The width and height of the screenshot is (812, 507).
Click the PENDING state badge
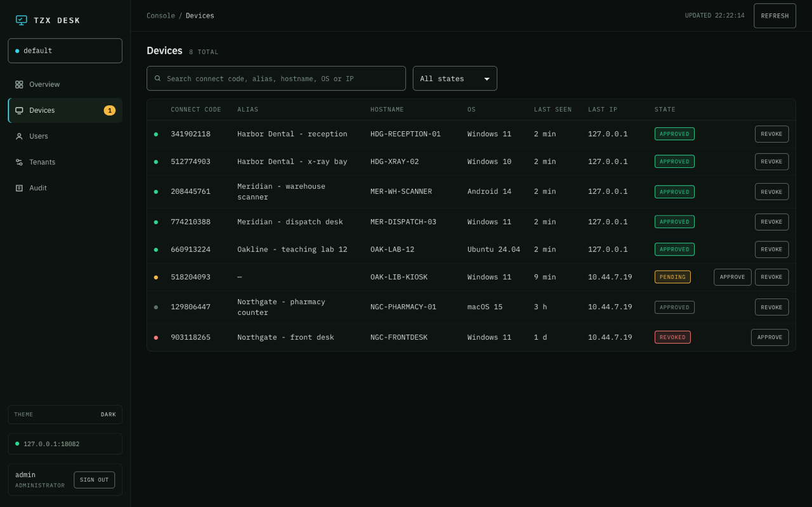point(672,277)
